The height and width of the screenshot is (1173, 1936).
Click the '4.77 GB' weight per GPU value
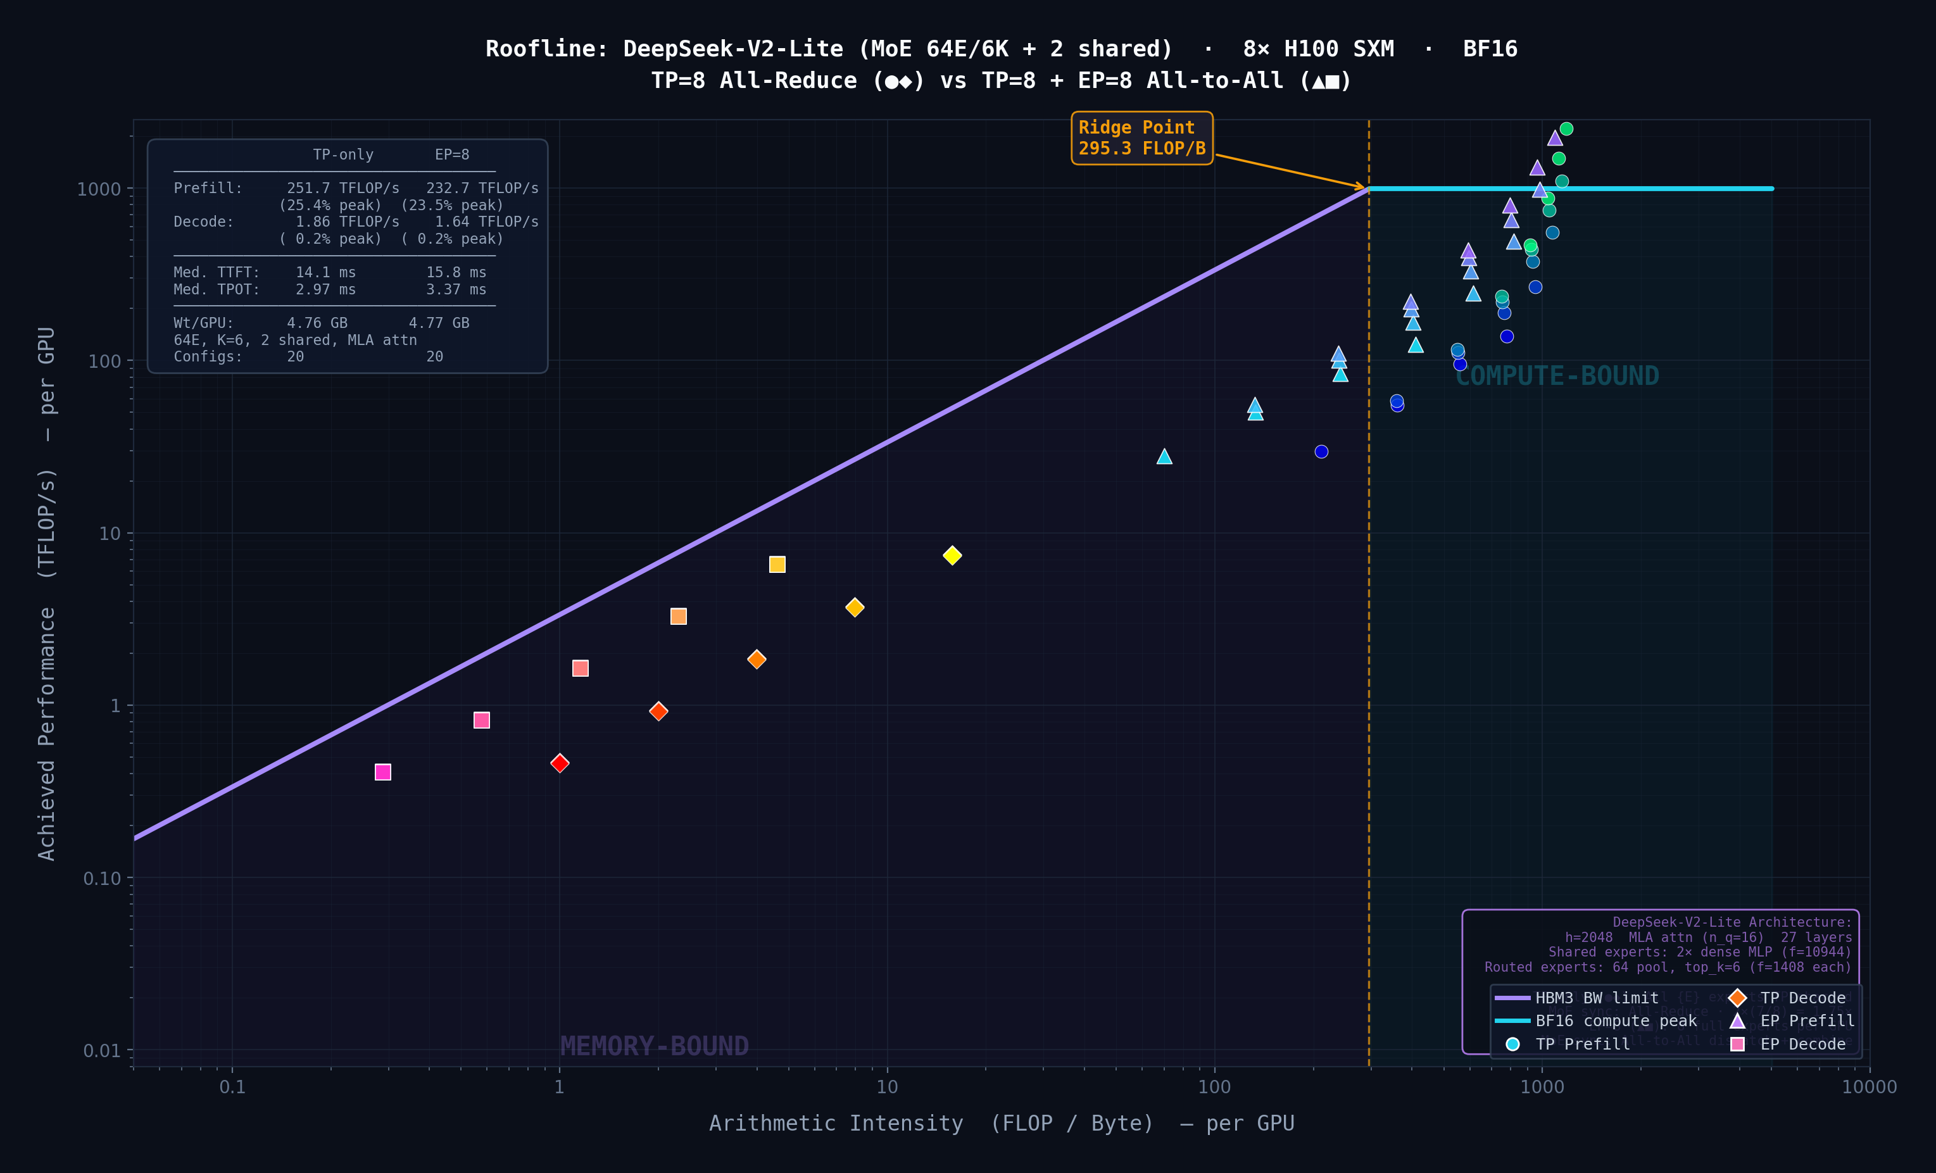439,323
